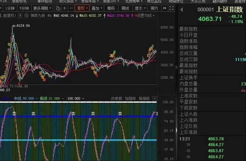Viewport: 246px width, 161px height.
Task: Open 新股IPO menu dropdown
Action: click(x=111, y=2)
